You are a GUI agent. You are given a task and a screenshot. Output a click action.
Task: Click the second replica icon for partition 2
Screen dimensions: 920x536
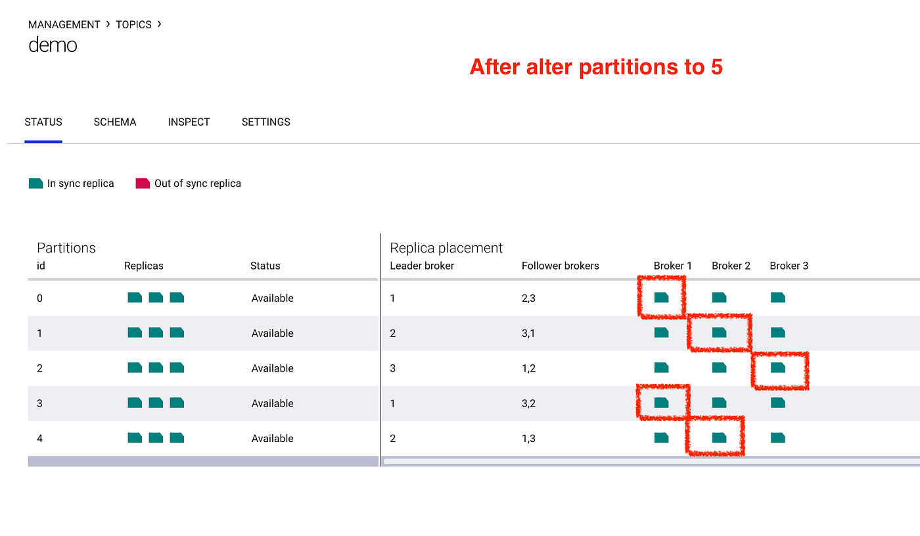[156, 368]
